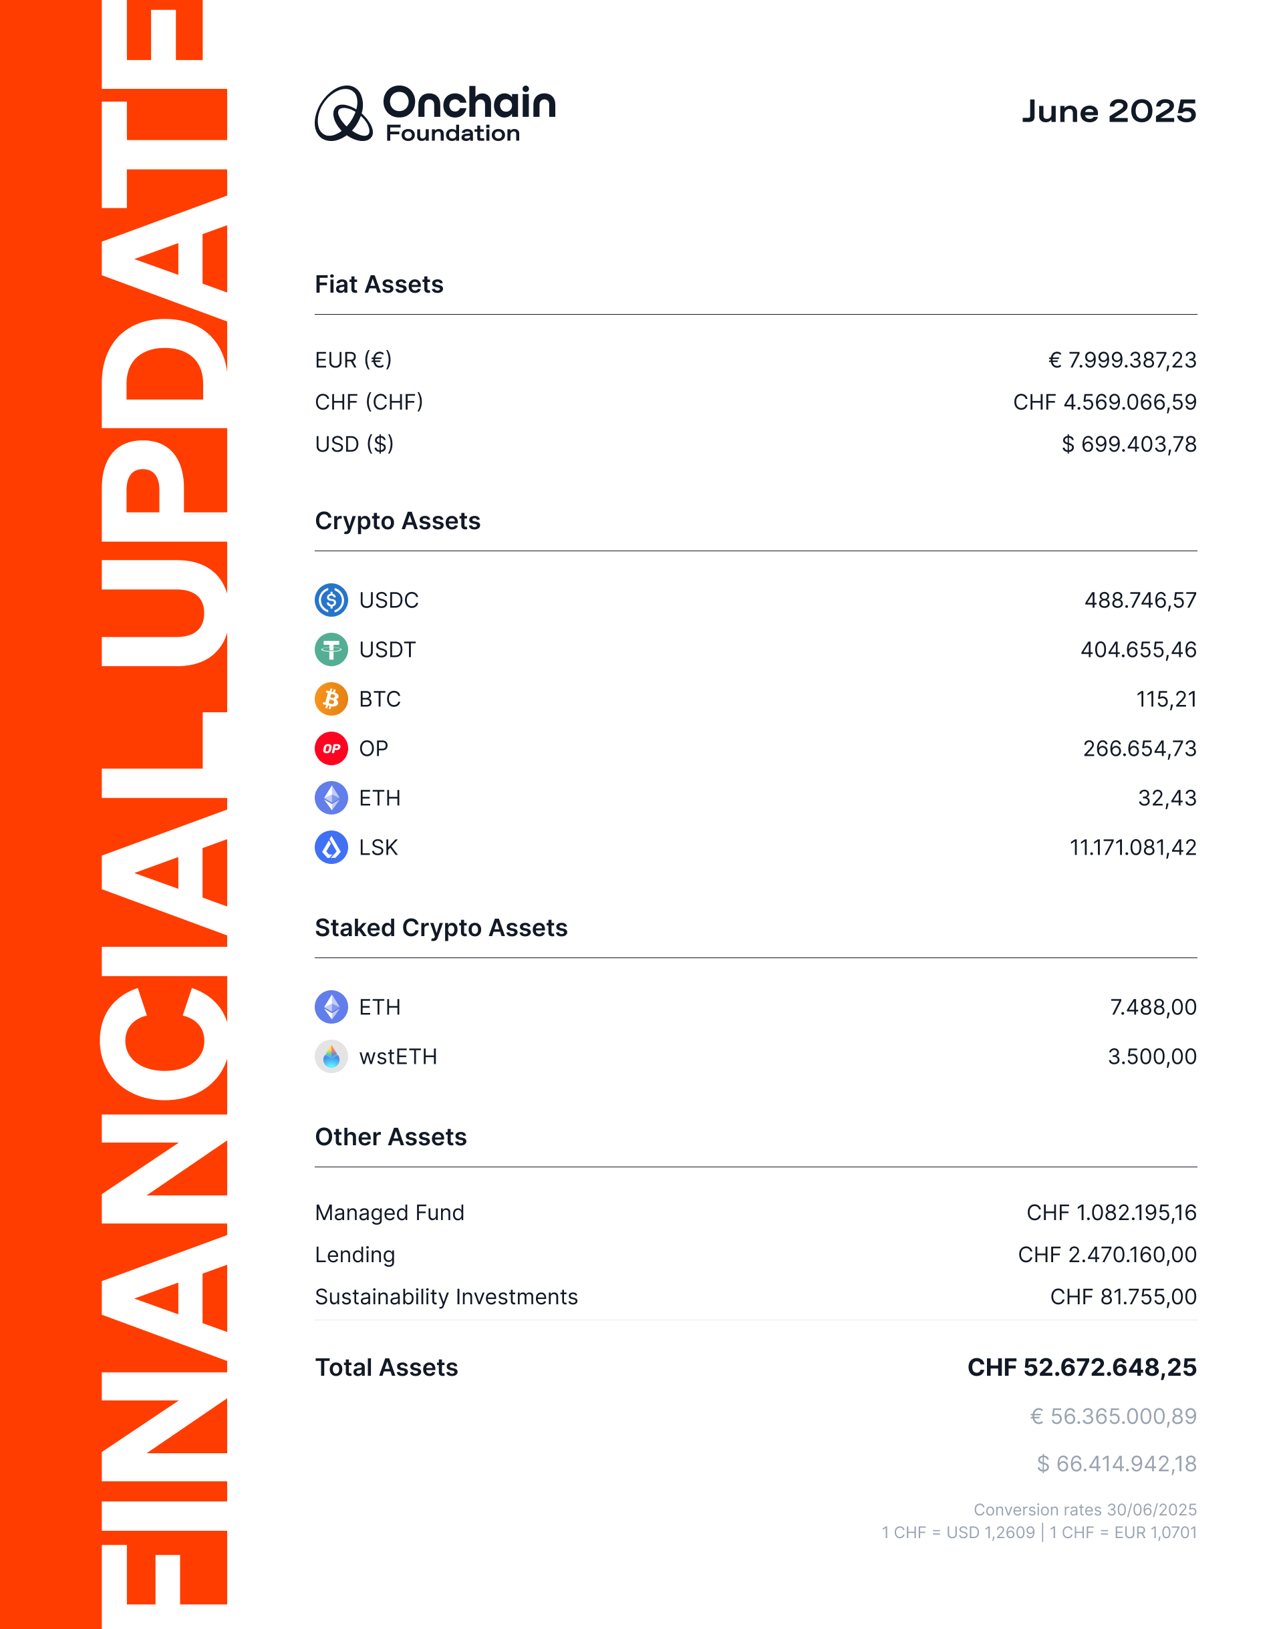The width and height of the screenshot is (1283, 1629).
Task: Click the USDC coin icon
Action: [331, 600]
